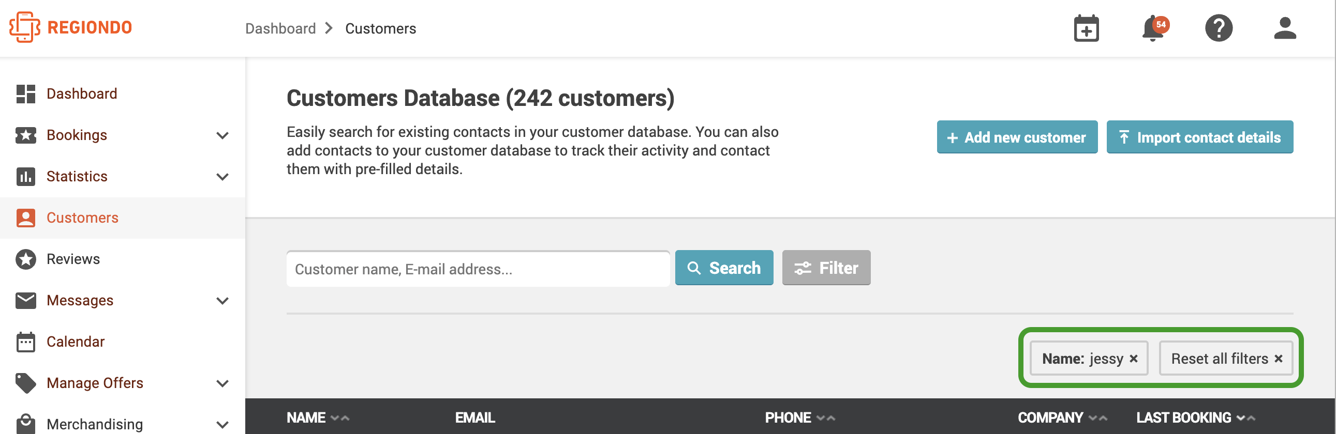Click the Regiondo logo
Image resolution: width=1336 pixels, height=434 pixels.
70,27
